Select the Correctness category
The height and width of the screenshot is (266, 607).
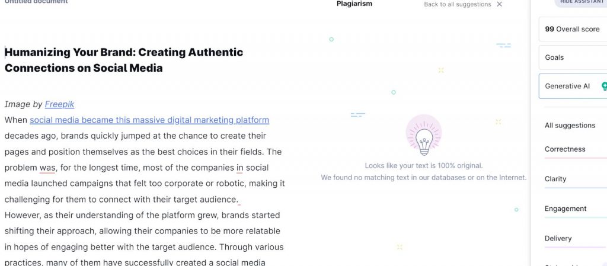565,149
